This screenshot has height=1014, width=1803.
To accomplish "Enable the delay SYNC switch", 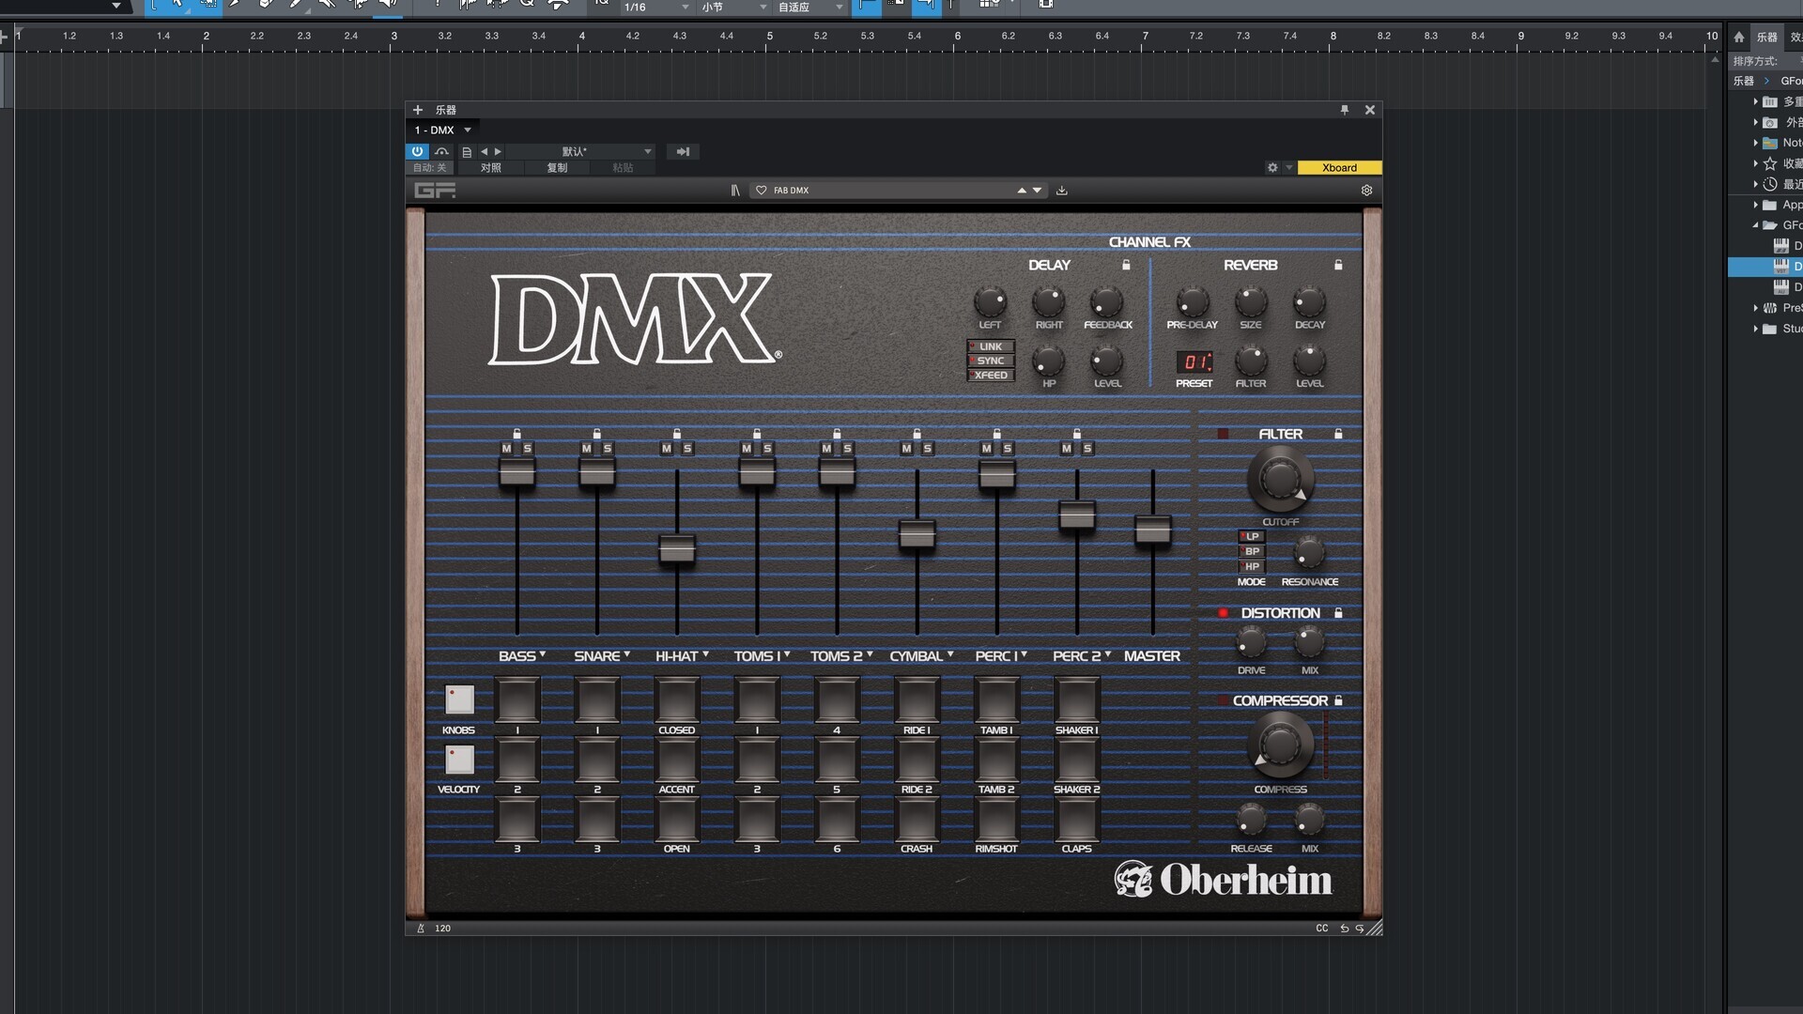I will pos(991,361).
